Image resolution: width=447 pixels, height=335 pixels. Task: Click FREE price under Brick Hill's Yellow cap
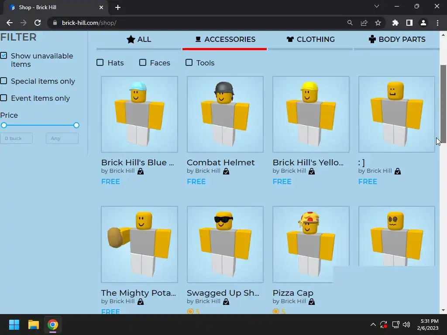(282, 181)
